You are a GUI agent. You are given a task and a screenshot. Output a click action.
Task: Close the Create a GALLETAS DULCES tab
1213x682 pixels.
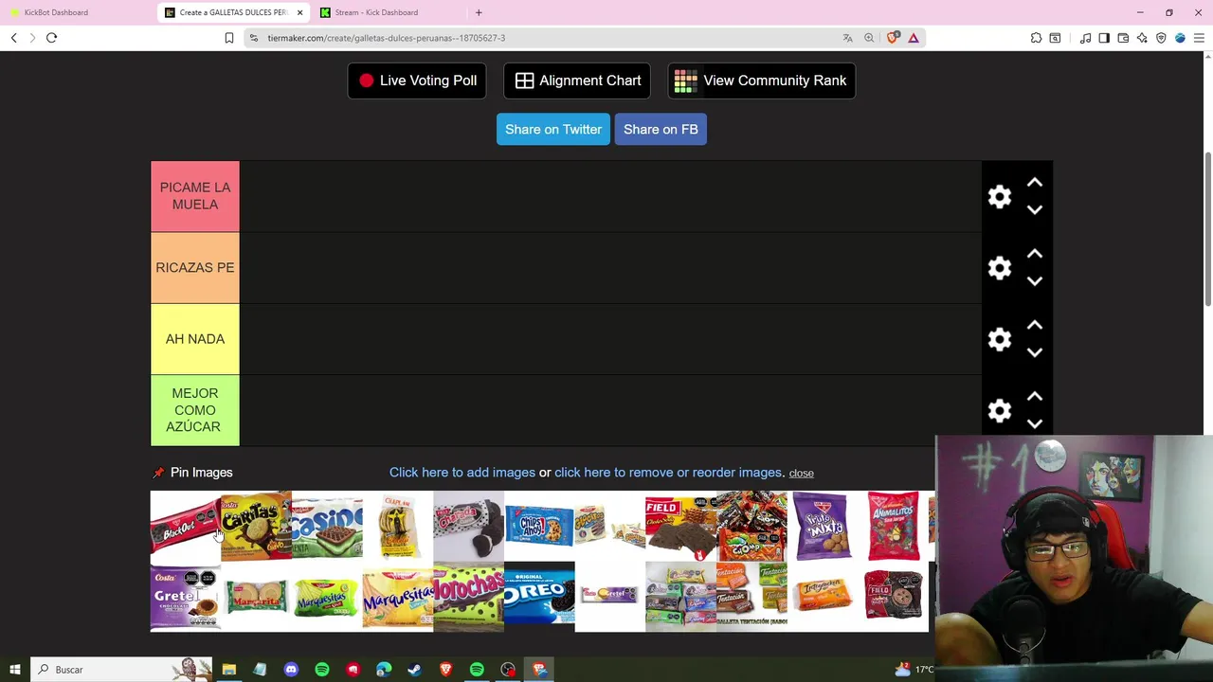[299, 12]
